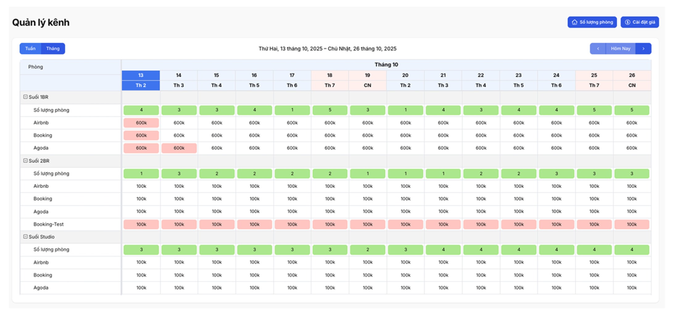Click the Hôm Nay button
Viewport: 674px width, 315px height.
[620, 49]
